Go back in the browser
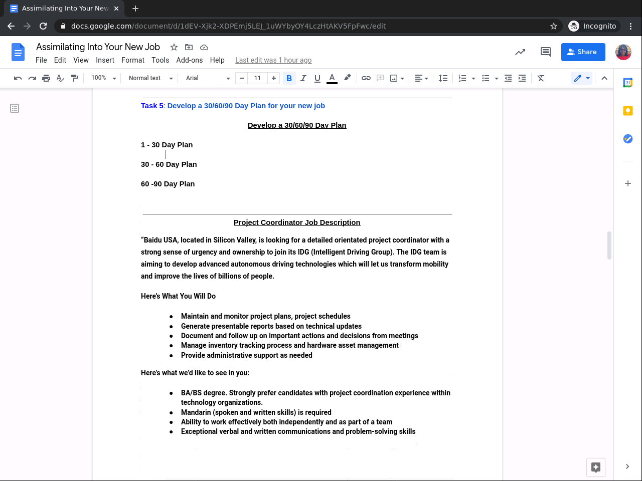 click(11, 26)
